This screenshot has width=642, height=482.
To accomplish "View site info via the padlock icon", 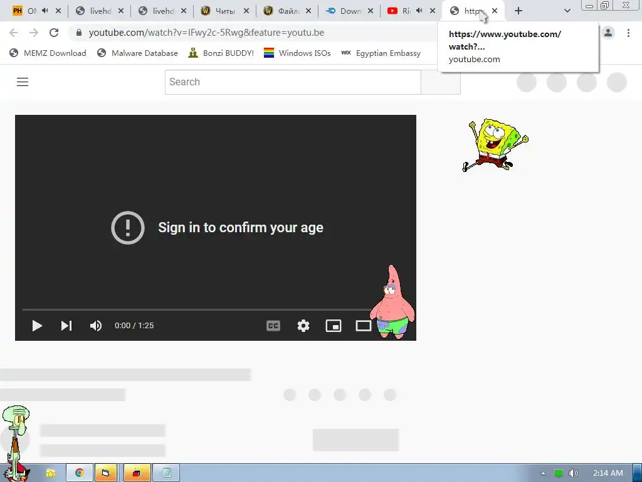I will (79, 33).
